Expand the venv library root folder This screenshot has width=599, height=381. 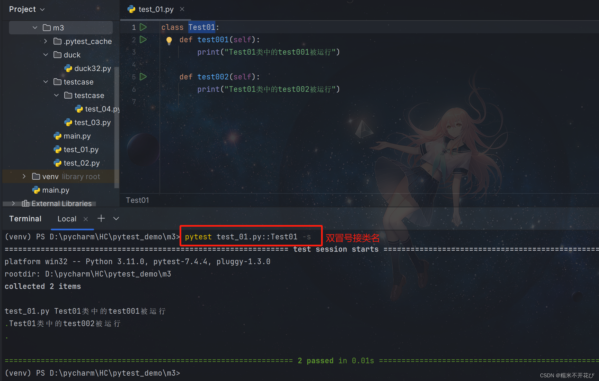pyautogui.click(x=24, y=177)
